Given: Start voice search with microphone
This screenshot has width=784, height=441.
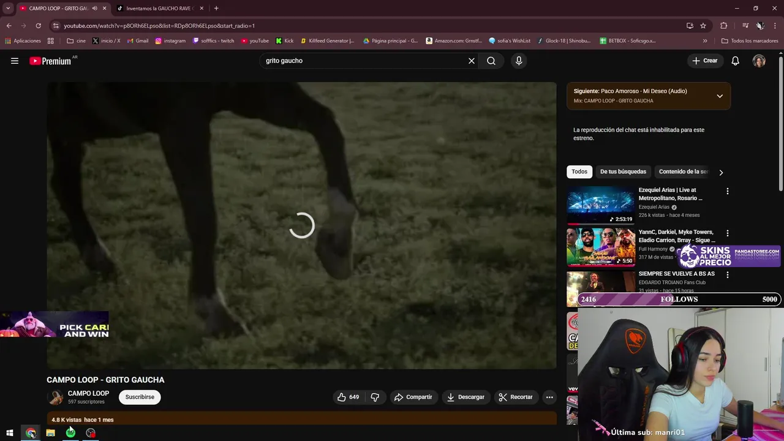Looking at the screenshot, I should pyautogui.click(x=519, y=61).
